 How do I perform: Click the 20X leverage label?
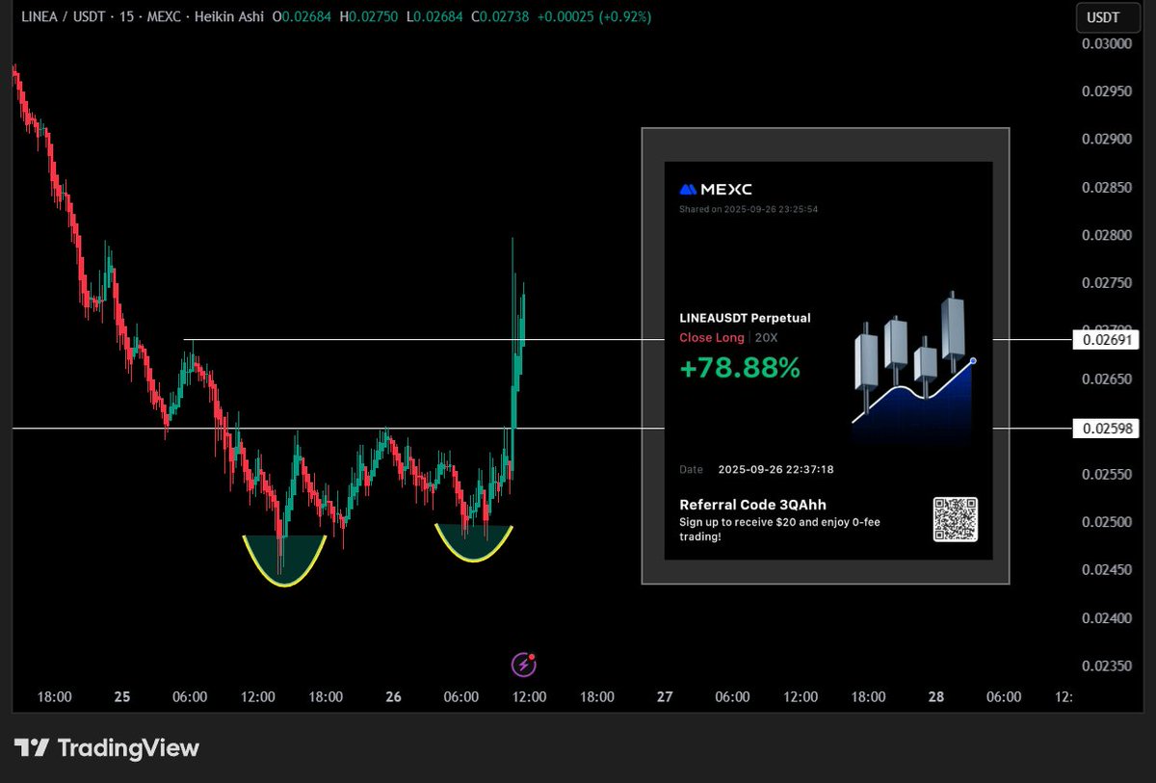tap(768, 337)
